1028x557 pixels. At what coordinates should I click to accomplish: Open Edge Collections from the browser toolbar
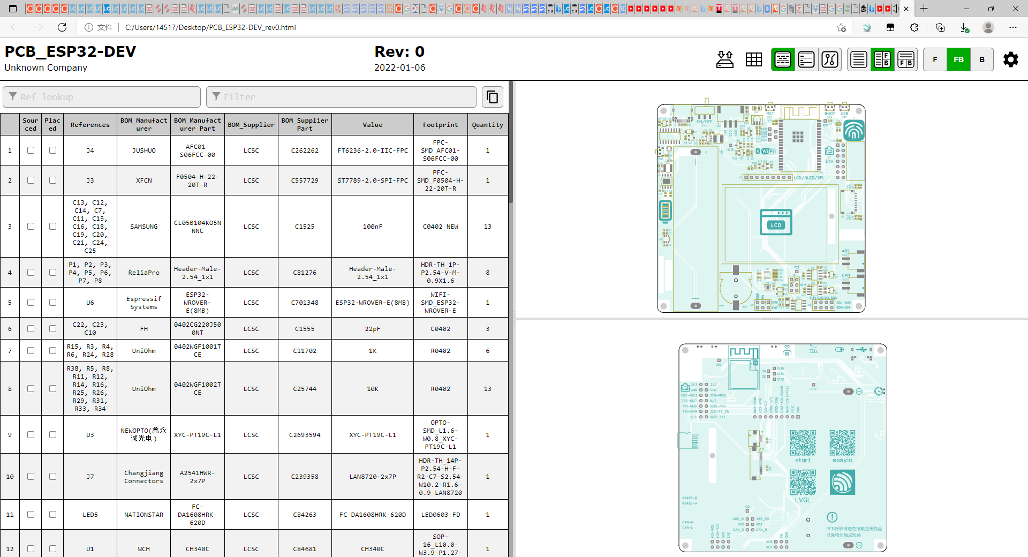click(x=941, y=27)
